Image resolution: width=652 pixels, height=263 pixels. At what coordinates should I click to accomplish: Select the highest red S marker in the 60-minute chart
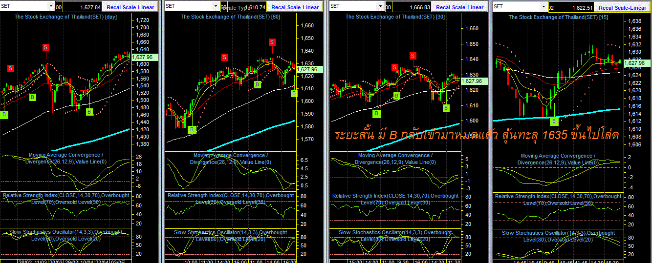272,42
